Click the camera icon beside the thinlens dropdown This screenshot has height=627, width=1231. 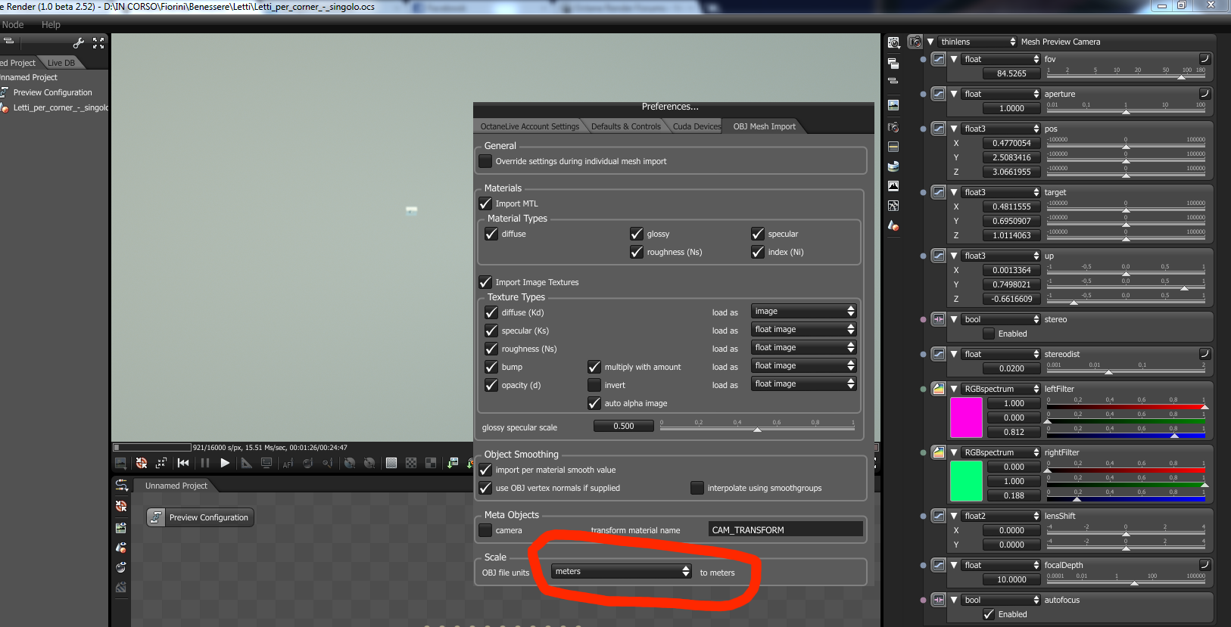click(915, 42)
